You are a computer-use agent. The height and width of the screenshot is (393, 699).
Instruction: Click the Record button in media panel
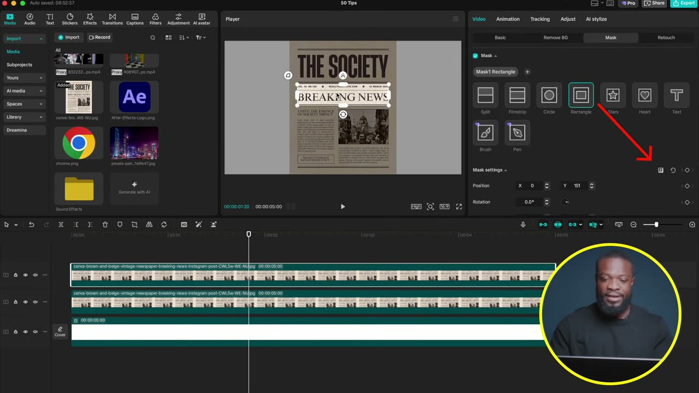coord(99,38)
